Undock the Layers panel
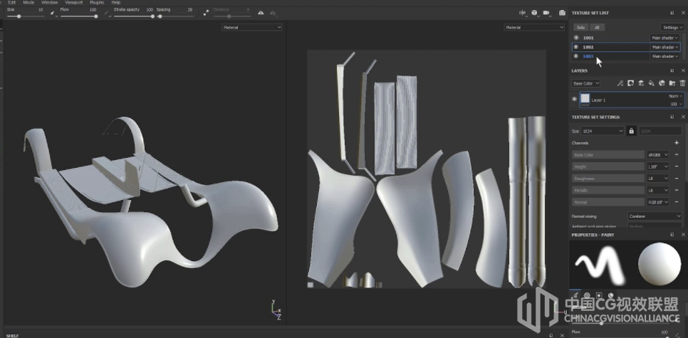This screenshot has height=338, width=688. click(672, 70)
